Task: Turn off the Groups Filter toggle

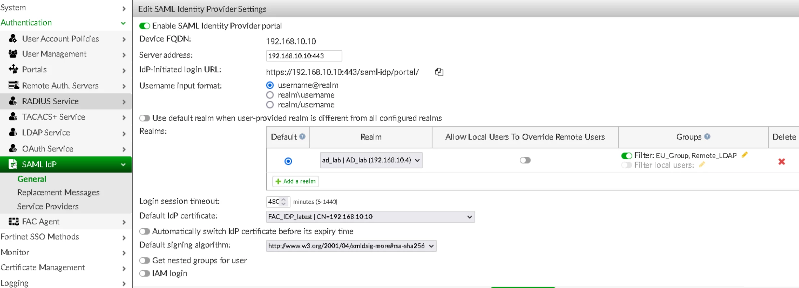Action: (x=627, y=155)
